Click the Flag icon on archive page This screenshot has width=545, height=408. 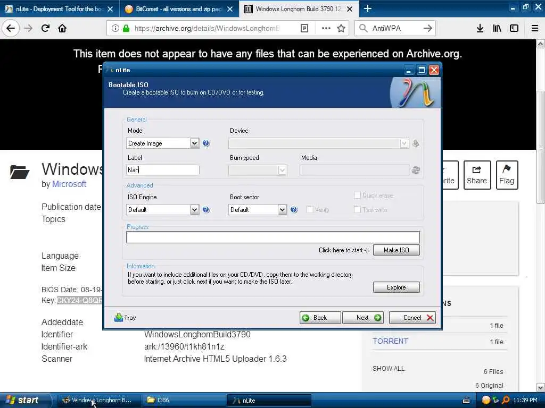point(507,175)
